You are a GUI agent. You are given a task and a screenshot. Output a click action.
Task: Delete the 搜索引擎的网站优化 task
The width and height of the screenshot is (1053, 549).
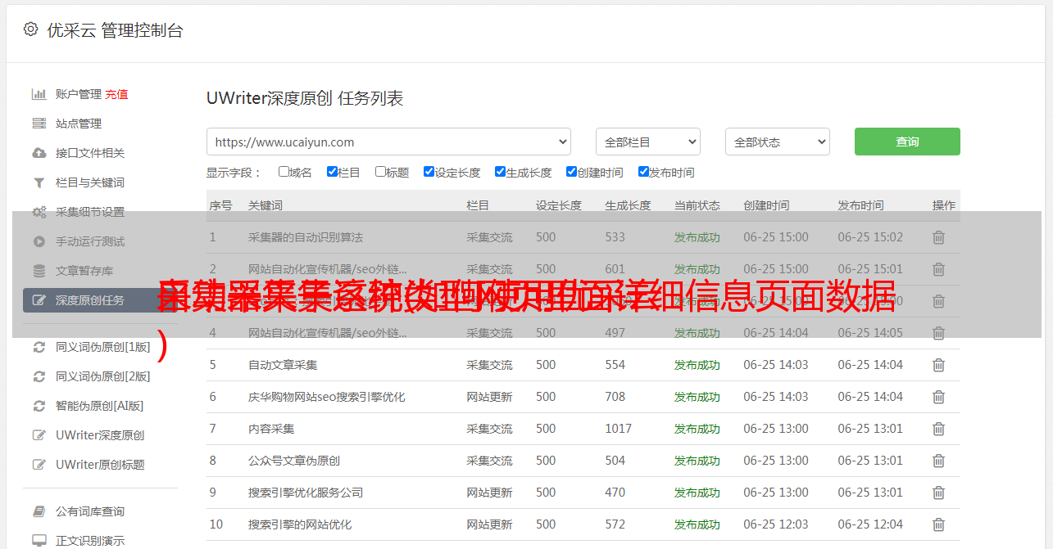click(x=939, y=524)
